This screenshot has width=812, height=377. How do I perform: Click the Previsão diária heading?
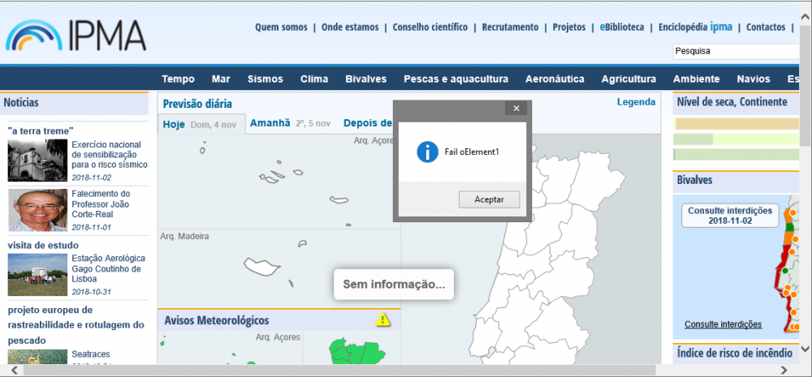pos(197,104)
